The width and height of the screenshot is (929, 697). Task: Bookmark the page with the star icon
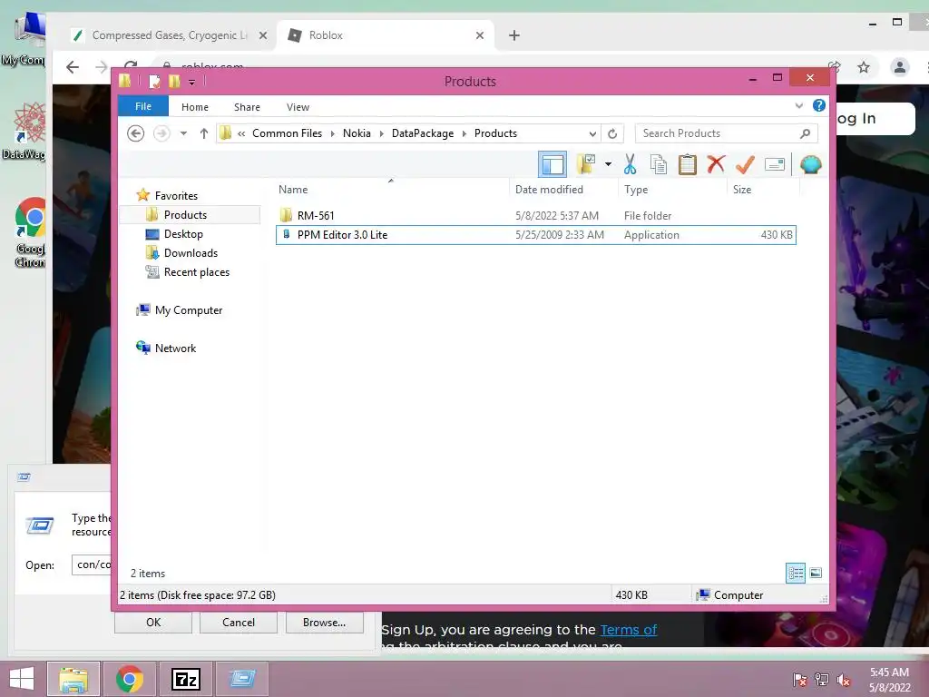(x=864, y=67)
